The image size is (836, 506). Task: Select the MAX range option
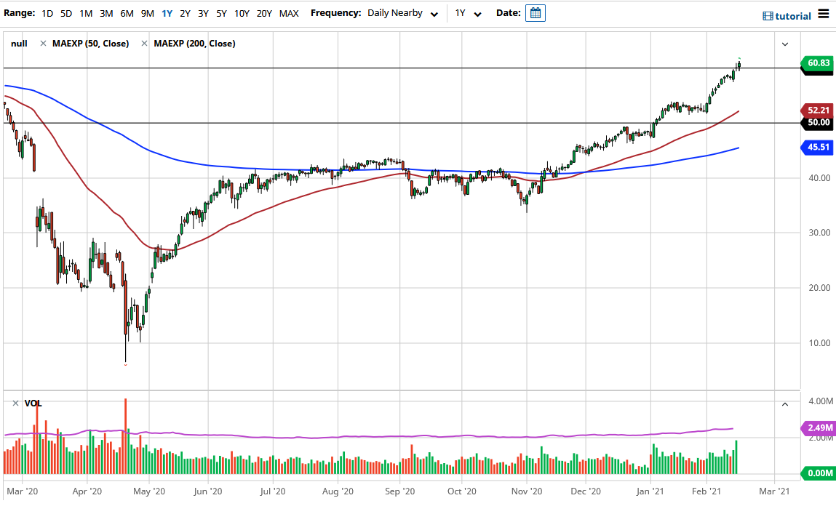(288, 13)
